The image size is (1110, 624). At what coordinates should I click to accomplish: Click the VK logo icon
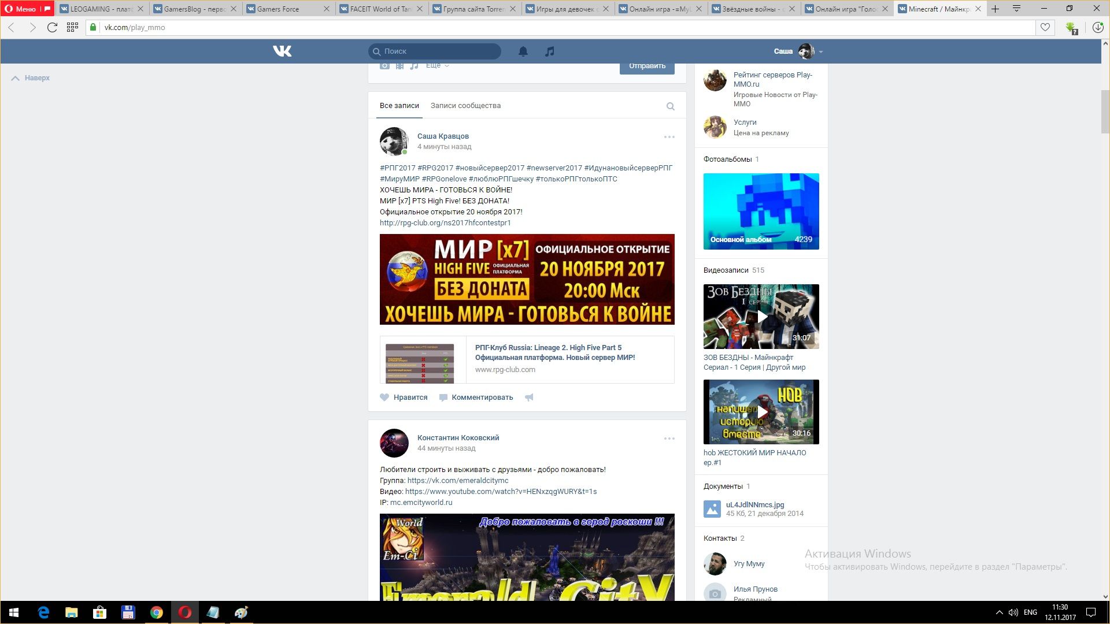click(282, 51)
